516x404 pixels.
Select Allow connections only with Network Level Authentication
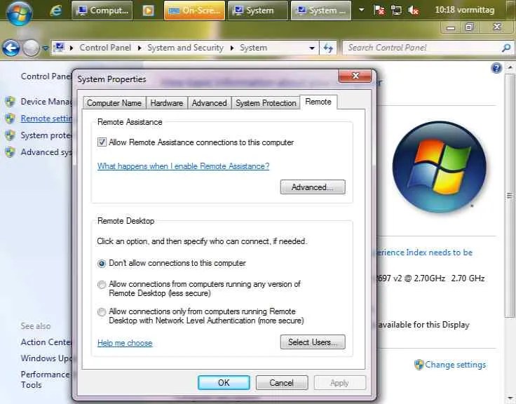[102, 312]
